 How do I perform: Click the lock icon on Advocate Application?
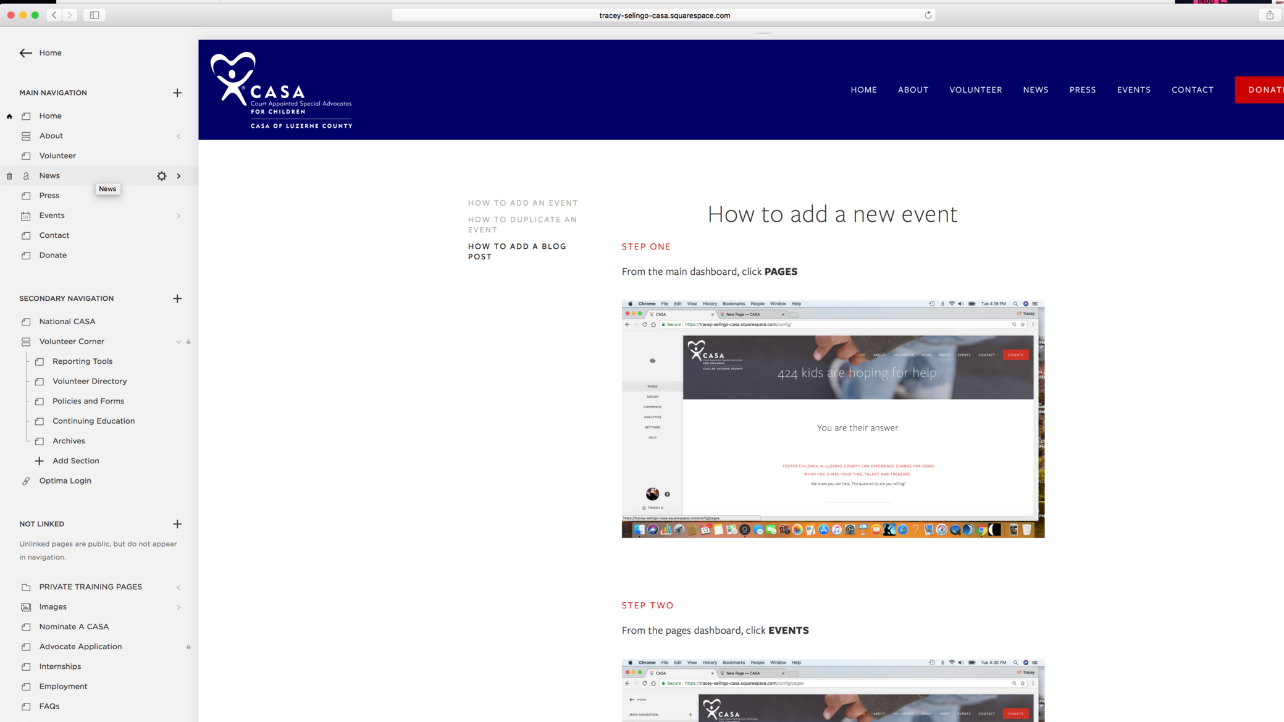[x=188, y=647]
